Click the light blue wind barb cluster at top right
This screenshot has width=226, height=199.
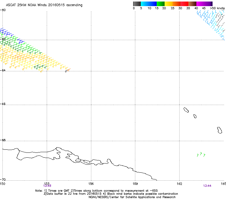(211, 25)
